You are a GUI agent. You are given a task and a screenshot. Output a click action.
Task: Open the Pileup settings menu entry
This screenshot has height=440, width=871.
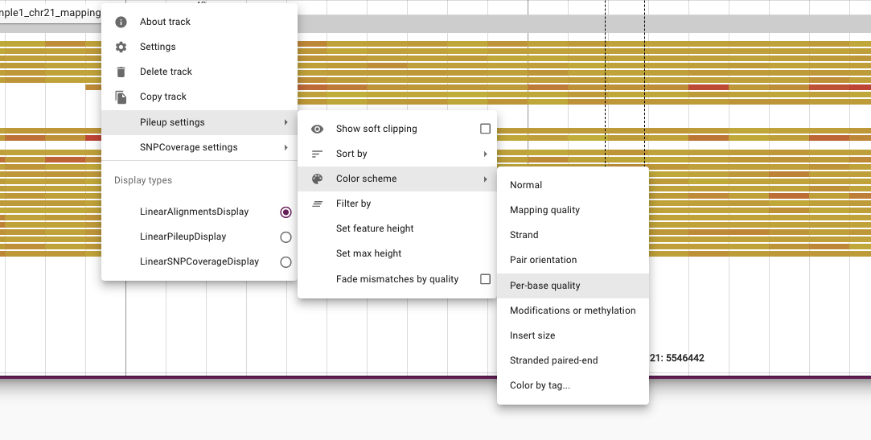[199, 122]
